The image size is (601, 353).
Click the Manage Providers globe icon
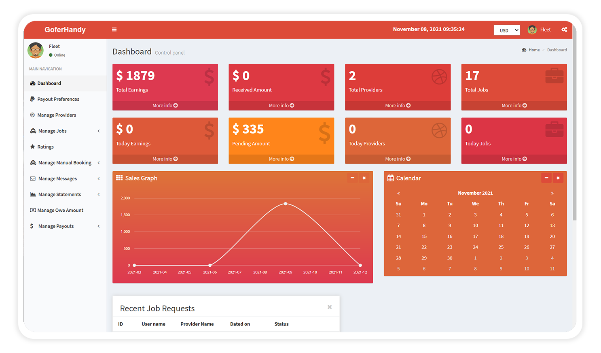32,115
